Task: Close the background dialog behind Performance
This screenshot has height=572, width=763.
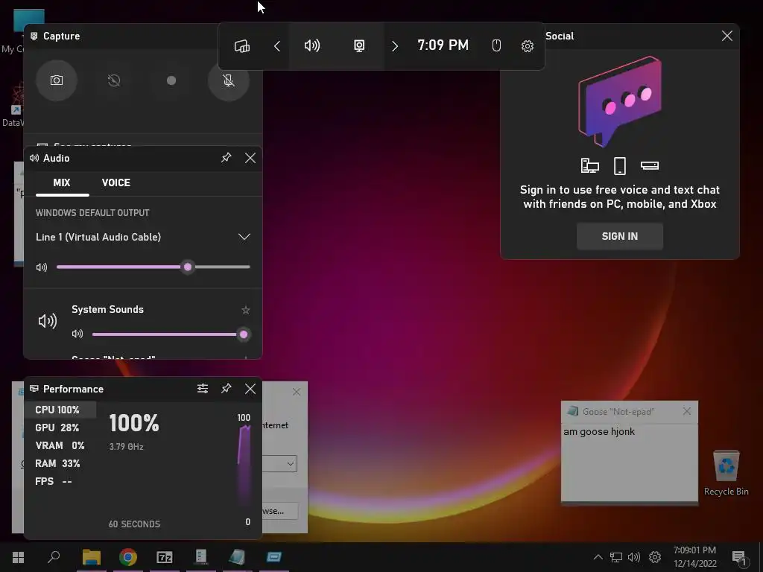Action: click(x=297, y=392)
